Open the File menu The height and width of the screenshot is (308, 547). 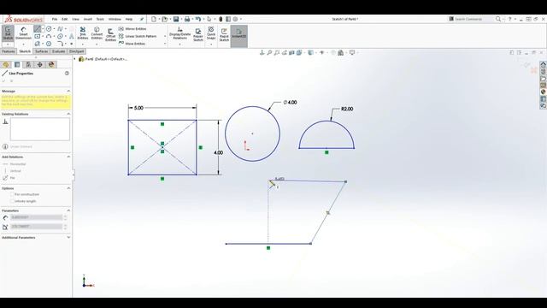pos(55,19)
